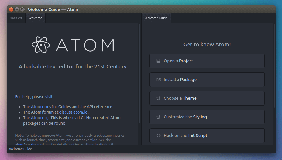Click the paint can icon beside Choose a Theme
This screenshot has height=160, width=282.
(158, 98)
